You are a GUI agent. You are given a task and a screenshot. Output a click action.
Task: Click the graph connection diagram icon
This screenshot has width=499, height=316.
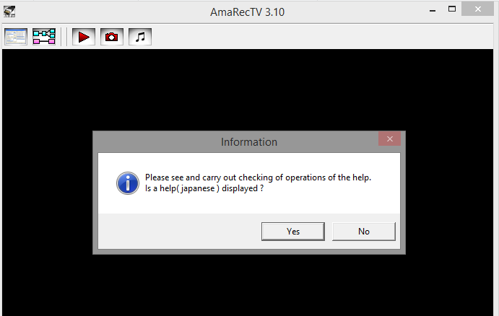pyautogui.click(x=44, y=36)
